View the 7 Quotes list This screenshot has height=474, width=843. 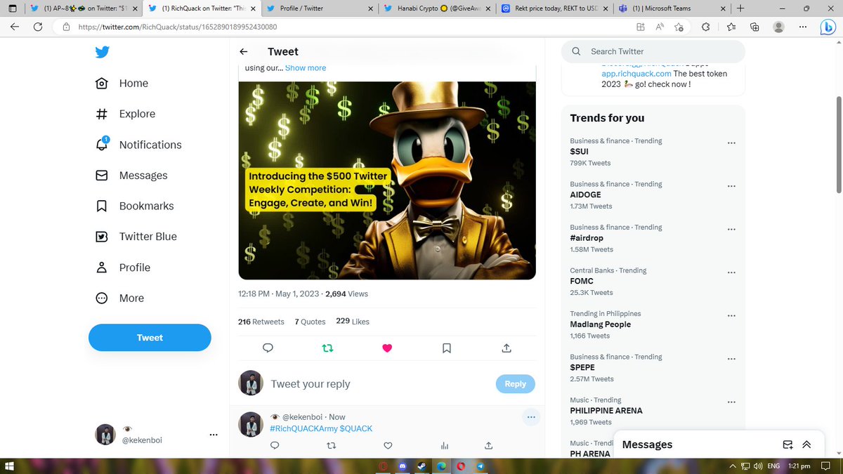pyautogui.click(x=311, y=322)
